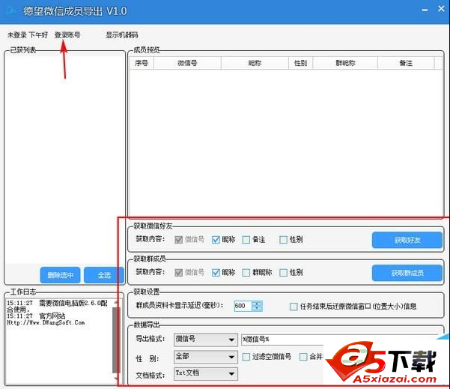Uncheck 昵称 checkbox under 获取微信好友

tap(216, 240)
